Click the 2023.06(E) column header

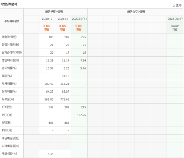[x=175, y=19]
